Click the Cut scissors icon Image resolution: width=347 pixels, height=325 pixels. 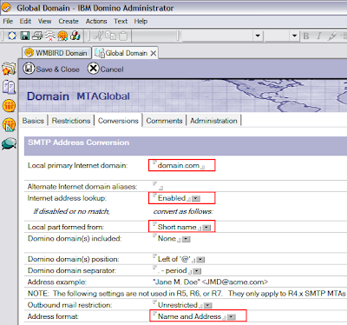[98, 36]
